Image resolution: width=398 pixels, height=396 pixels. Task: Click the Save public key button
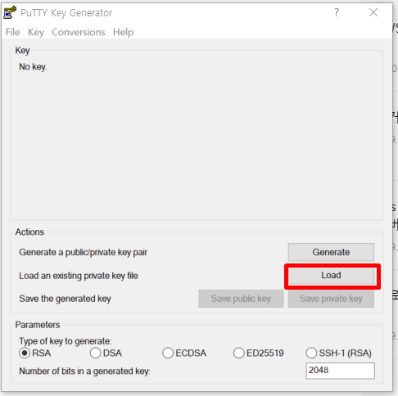(x=241, y=299)
